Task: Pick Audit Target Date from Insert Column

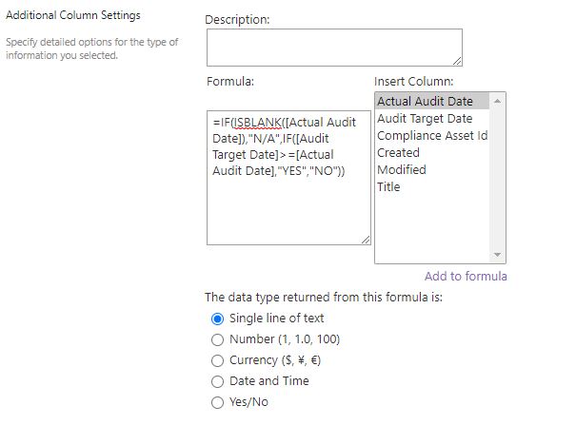Action: pos(432,119)
